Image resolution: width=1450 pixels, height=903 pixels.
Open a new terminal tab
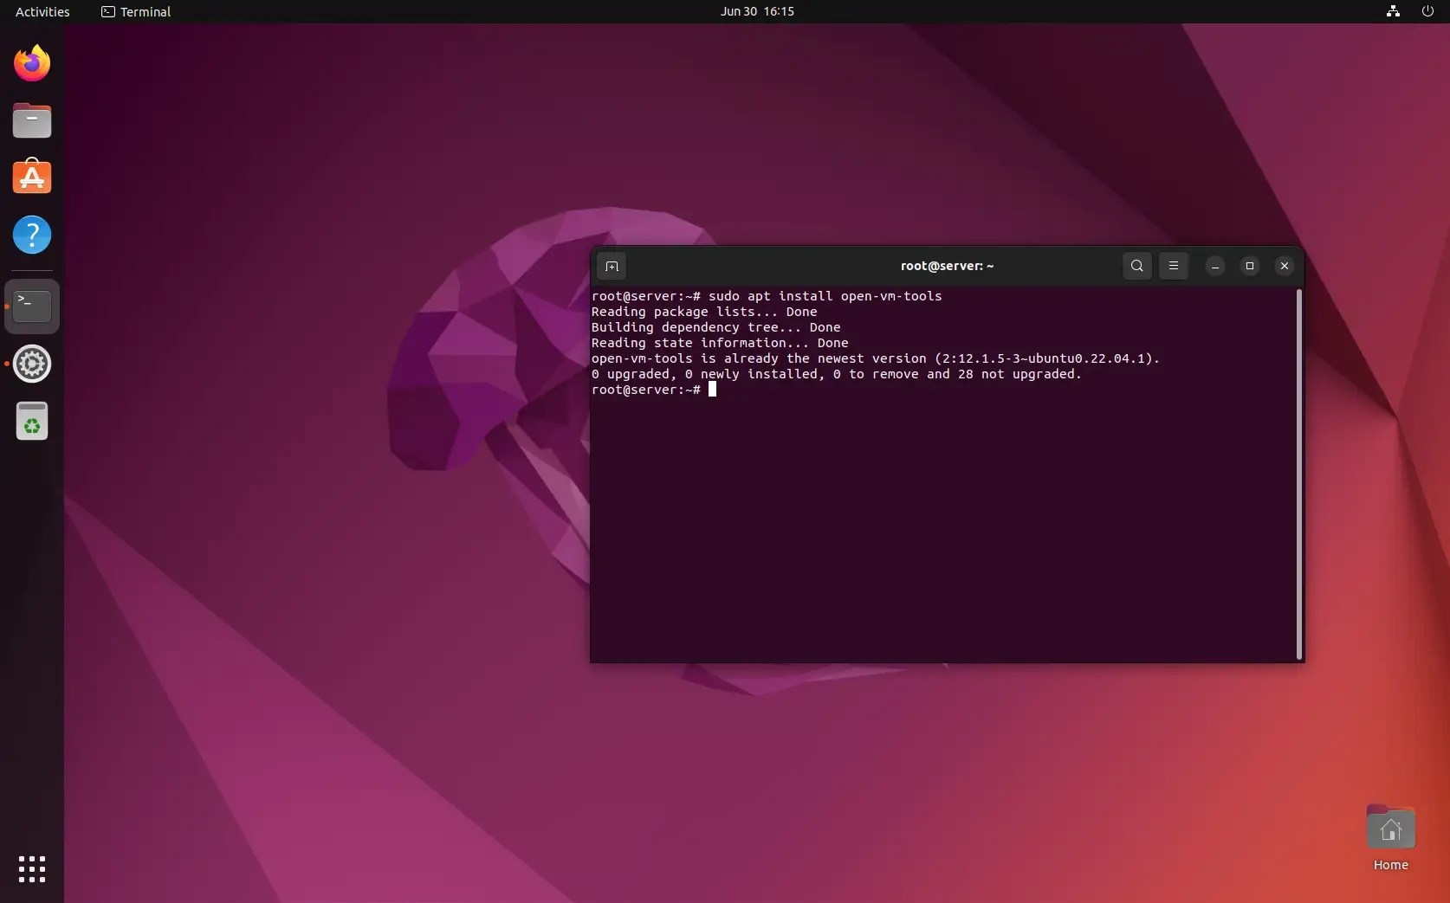pos(612,266)
